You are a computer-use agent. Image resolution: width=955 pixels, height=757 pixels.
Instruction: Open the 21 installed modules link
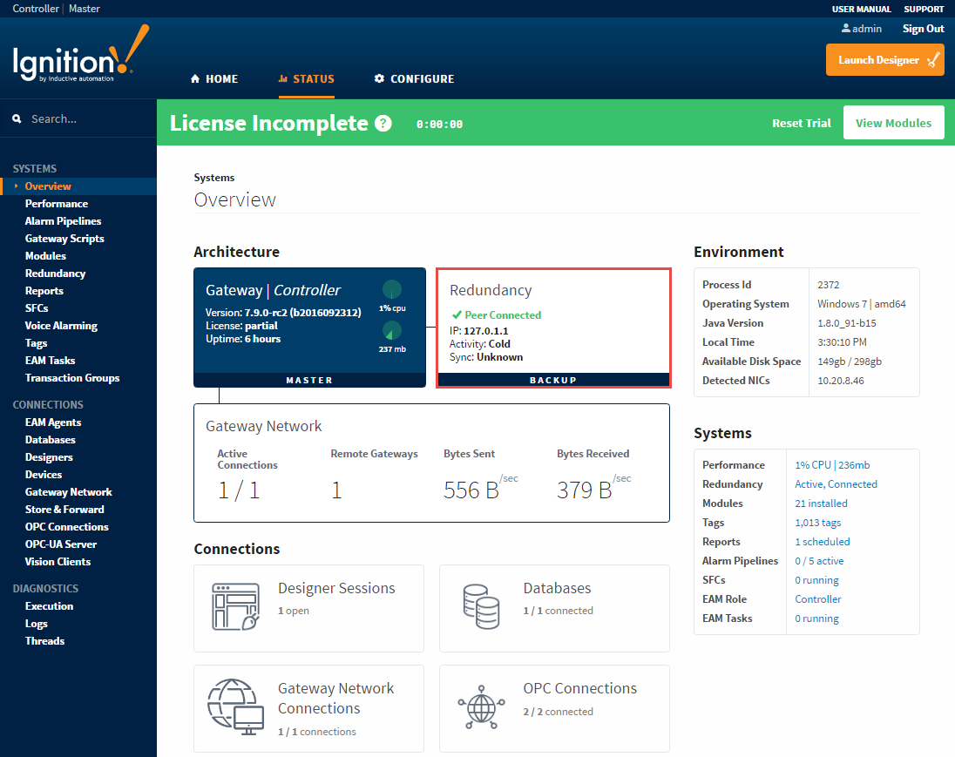821,504
